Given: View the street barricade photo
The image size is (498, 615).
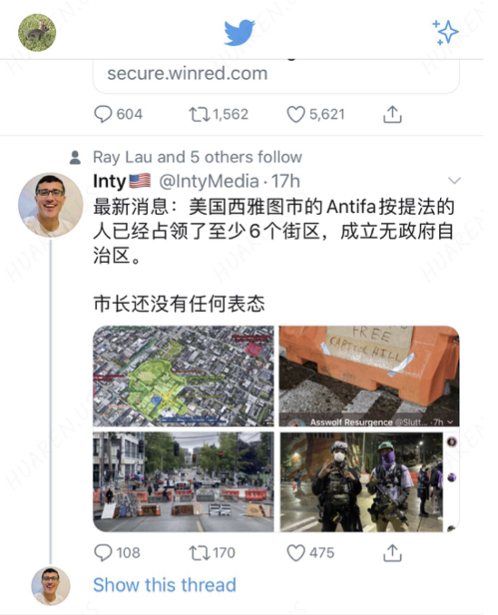Looking at the screenshot, I should point(183,482).
